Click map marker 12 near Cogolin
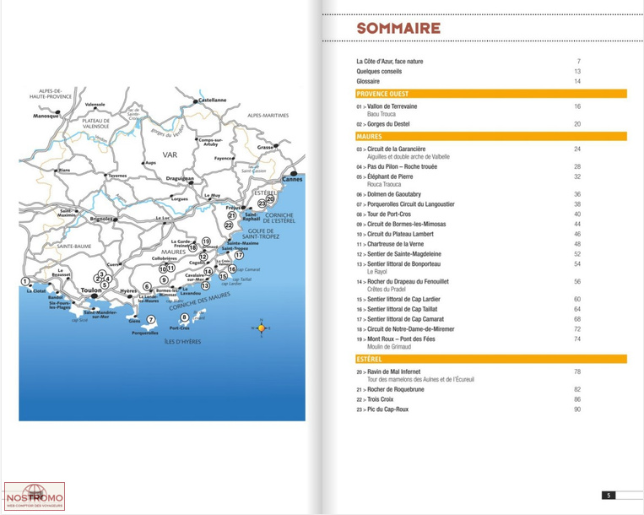644x515 pixels. click(x=203, y=257)
